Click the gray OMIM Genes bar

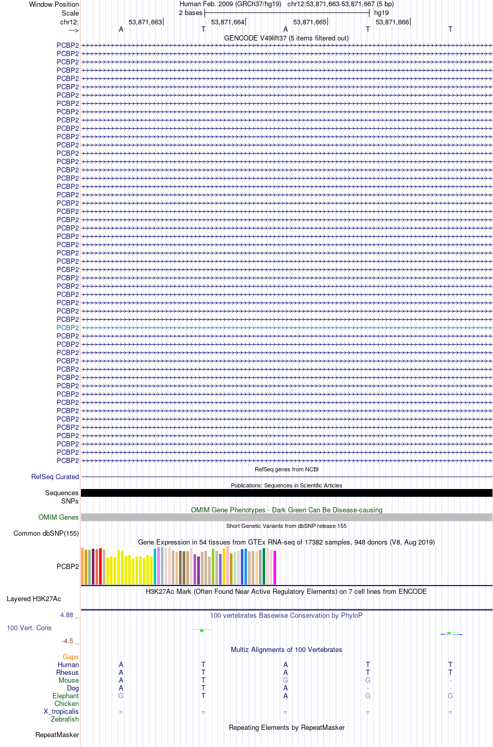click(286, 517)
